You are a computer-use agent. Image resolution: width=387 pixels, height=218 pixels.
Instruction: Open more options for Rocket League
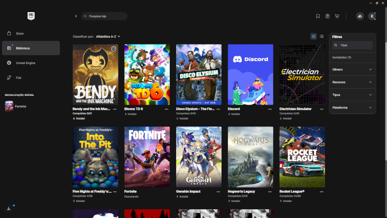tap(322, 191)
